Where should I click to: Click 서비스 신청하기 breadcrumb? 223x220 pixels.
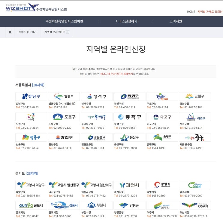coord(28,32)
